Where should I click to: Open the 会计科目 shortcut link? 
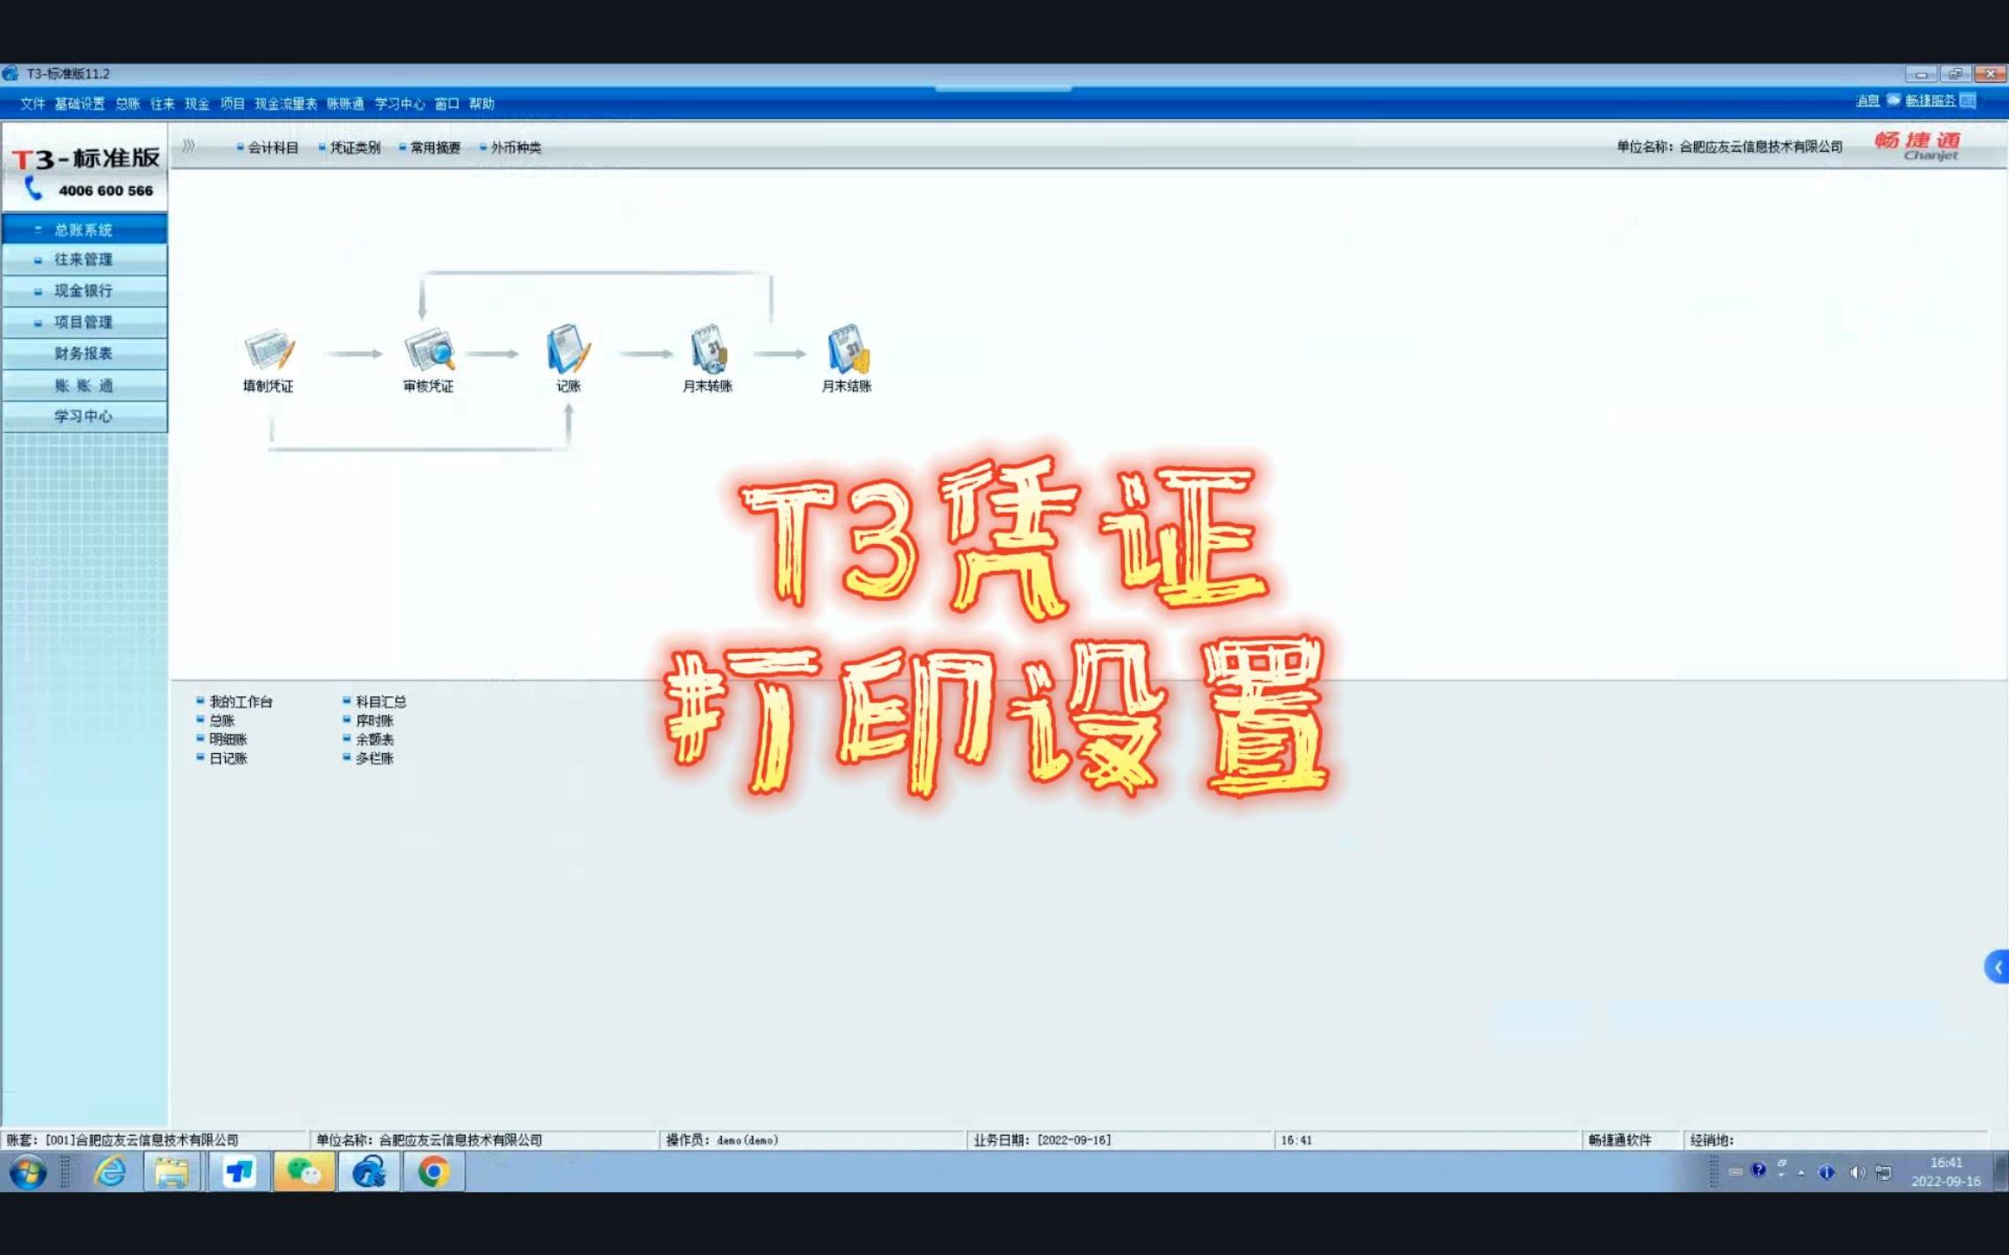[x=272, y=148]
